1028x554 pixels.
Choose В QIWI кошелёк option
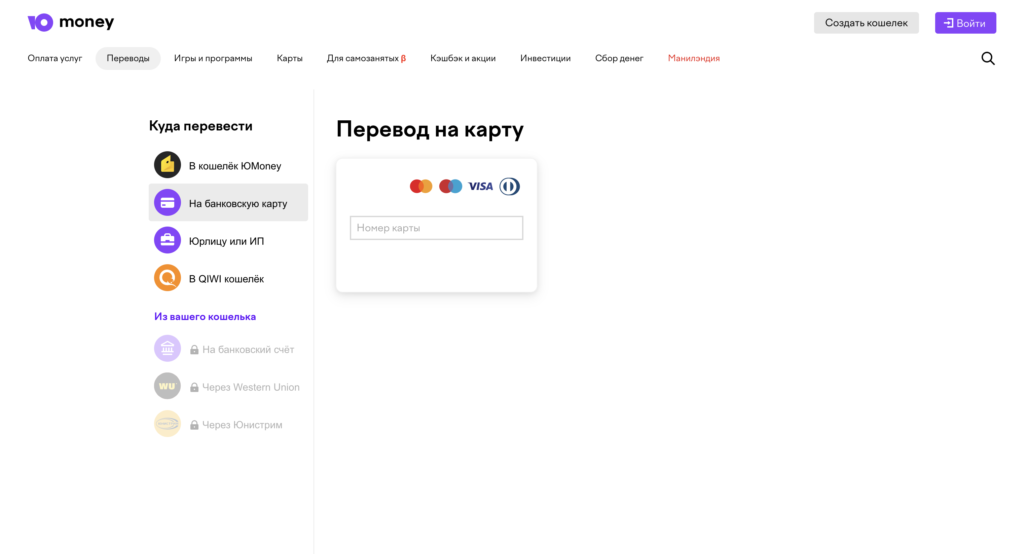pos(228,278)
